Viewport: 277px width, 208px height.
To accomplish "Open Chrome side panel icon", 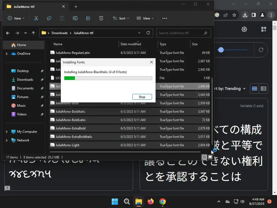I will [254, 15].
